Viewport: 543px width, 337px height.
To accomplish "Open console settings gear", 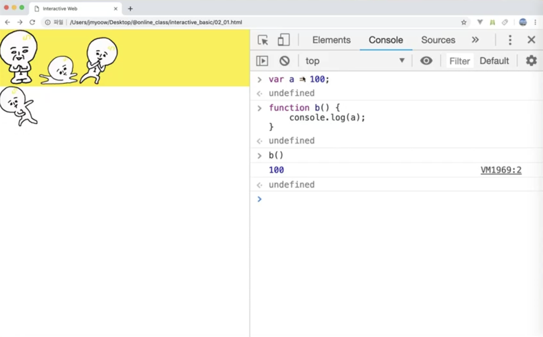I will (x=531, y=61).
